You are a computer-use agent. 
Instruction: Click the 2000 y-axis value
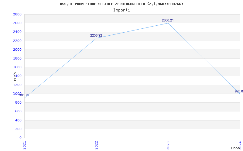[x=17, y=50]
